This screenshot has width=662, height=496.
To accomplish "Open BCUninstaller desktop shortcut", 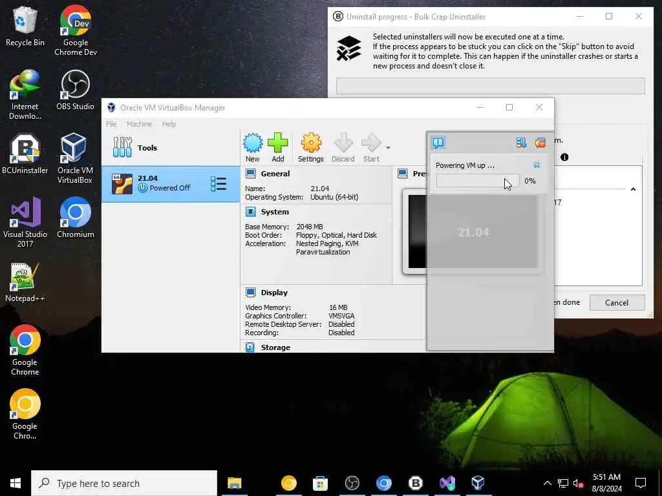I will tap(25, 154).
